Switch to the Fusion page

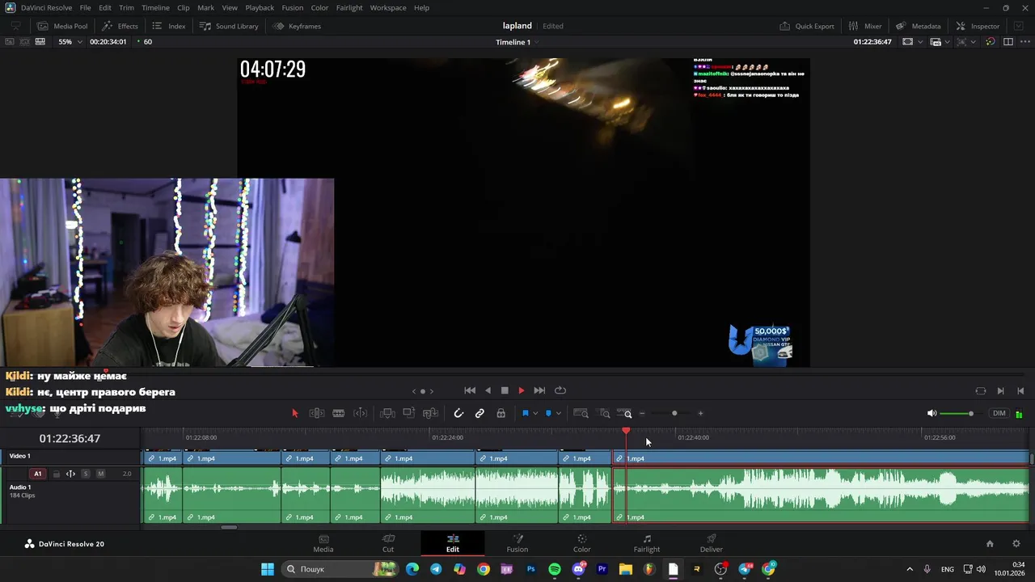(x=517, y=543)
